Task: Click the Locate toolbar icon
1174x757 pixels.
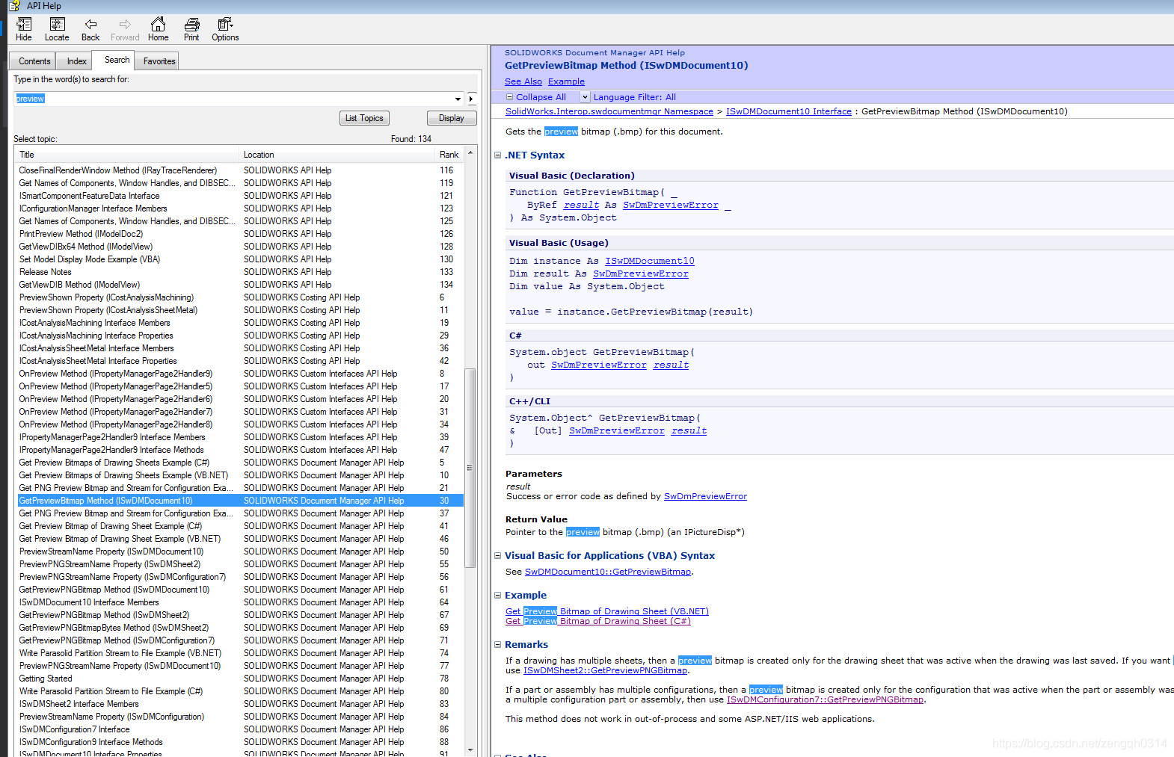Action: point(57,29)
